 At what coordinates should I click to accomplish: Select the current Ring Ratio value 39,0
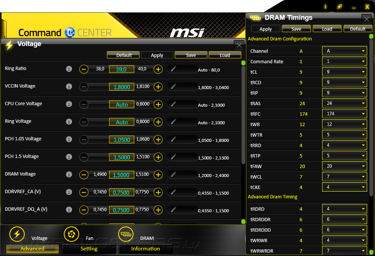(121, 70)
